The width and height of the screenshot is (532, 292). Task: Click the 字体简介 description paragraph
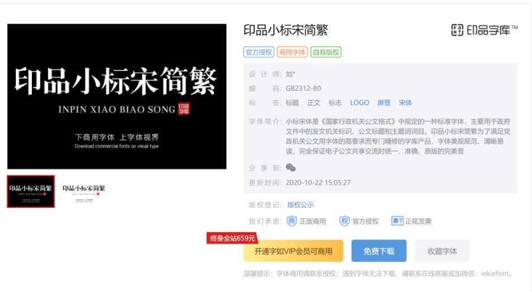click(x=398, y=136)
